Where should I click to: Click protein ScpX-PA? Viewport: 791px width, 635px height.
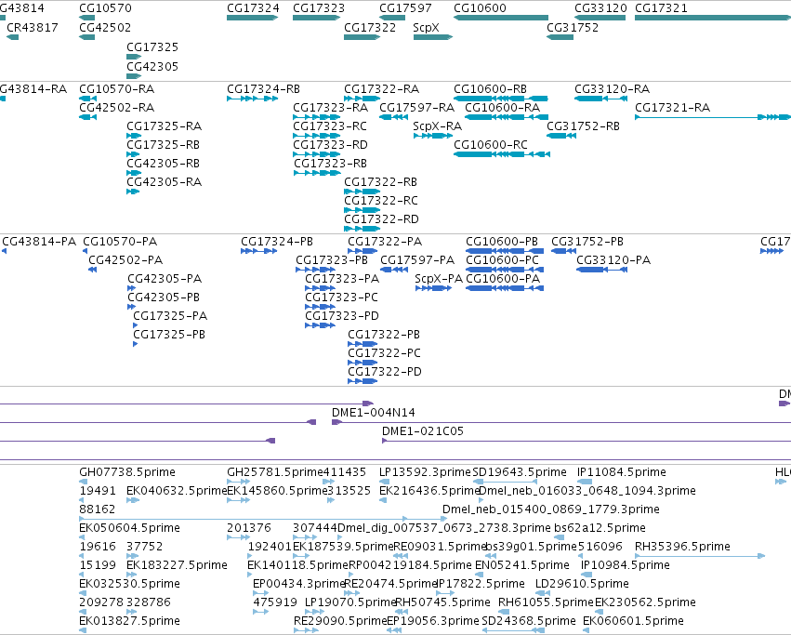pos(433,288)
